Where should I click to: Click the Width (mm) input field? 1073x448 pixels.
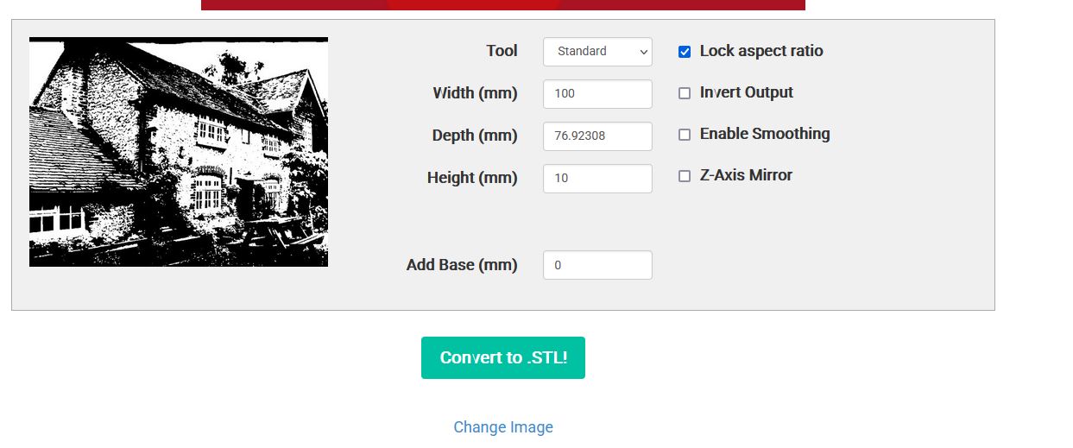(x=597, y=94)
